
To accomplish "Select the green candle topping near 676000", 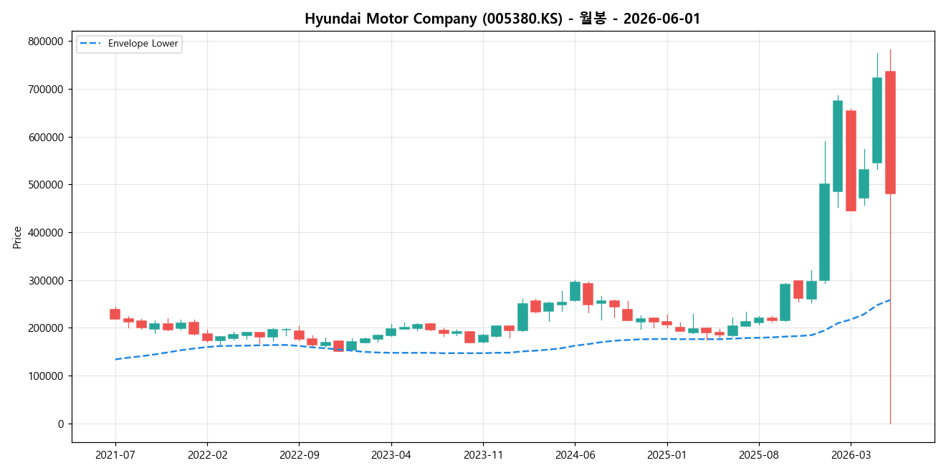I will point(838,146).
